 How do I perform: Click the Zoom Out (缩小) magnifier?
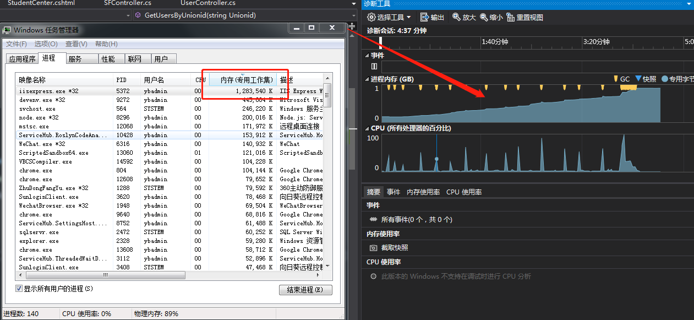click(x=484, y=18)
